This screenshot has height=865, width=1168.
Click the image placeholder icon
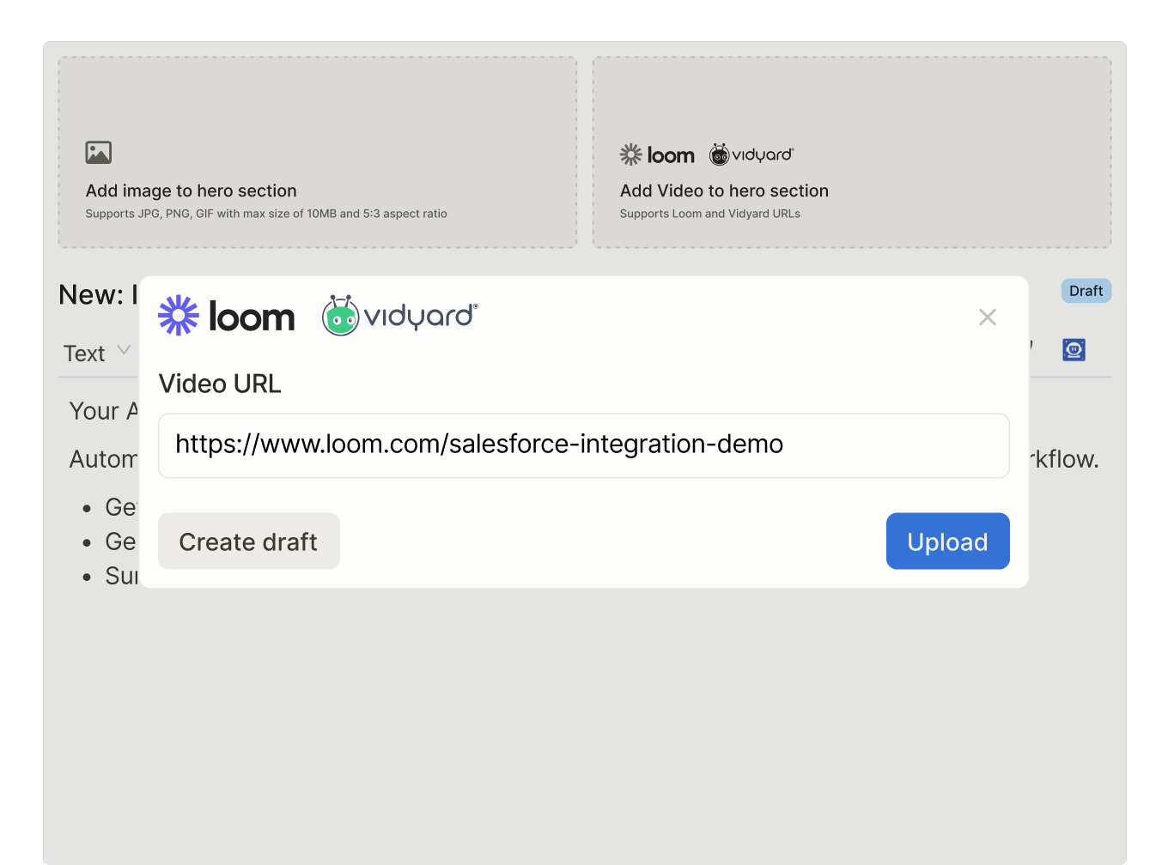coord(99,153)
